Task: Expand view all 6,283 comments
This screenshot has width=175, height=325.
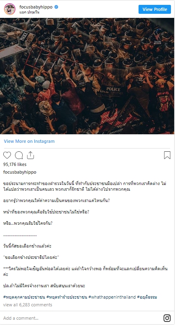Action: pos(28,305)
